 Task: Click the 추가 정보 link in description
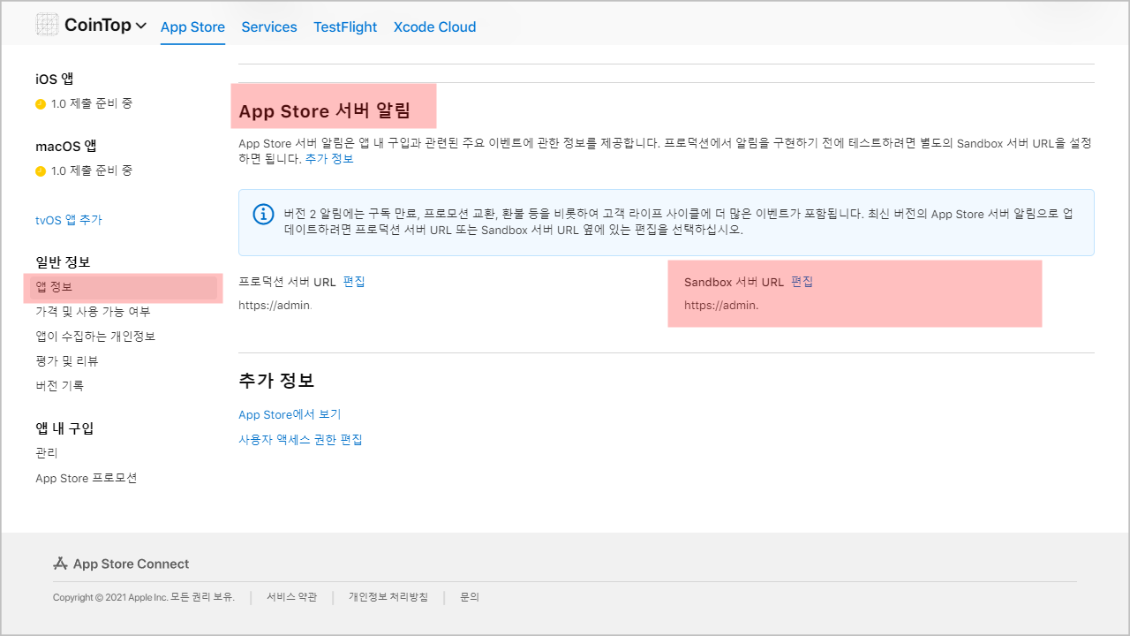[329, 159]
